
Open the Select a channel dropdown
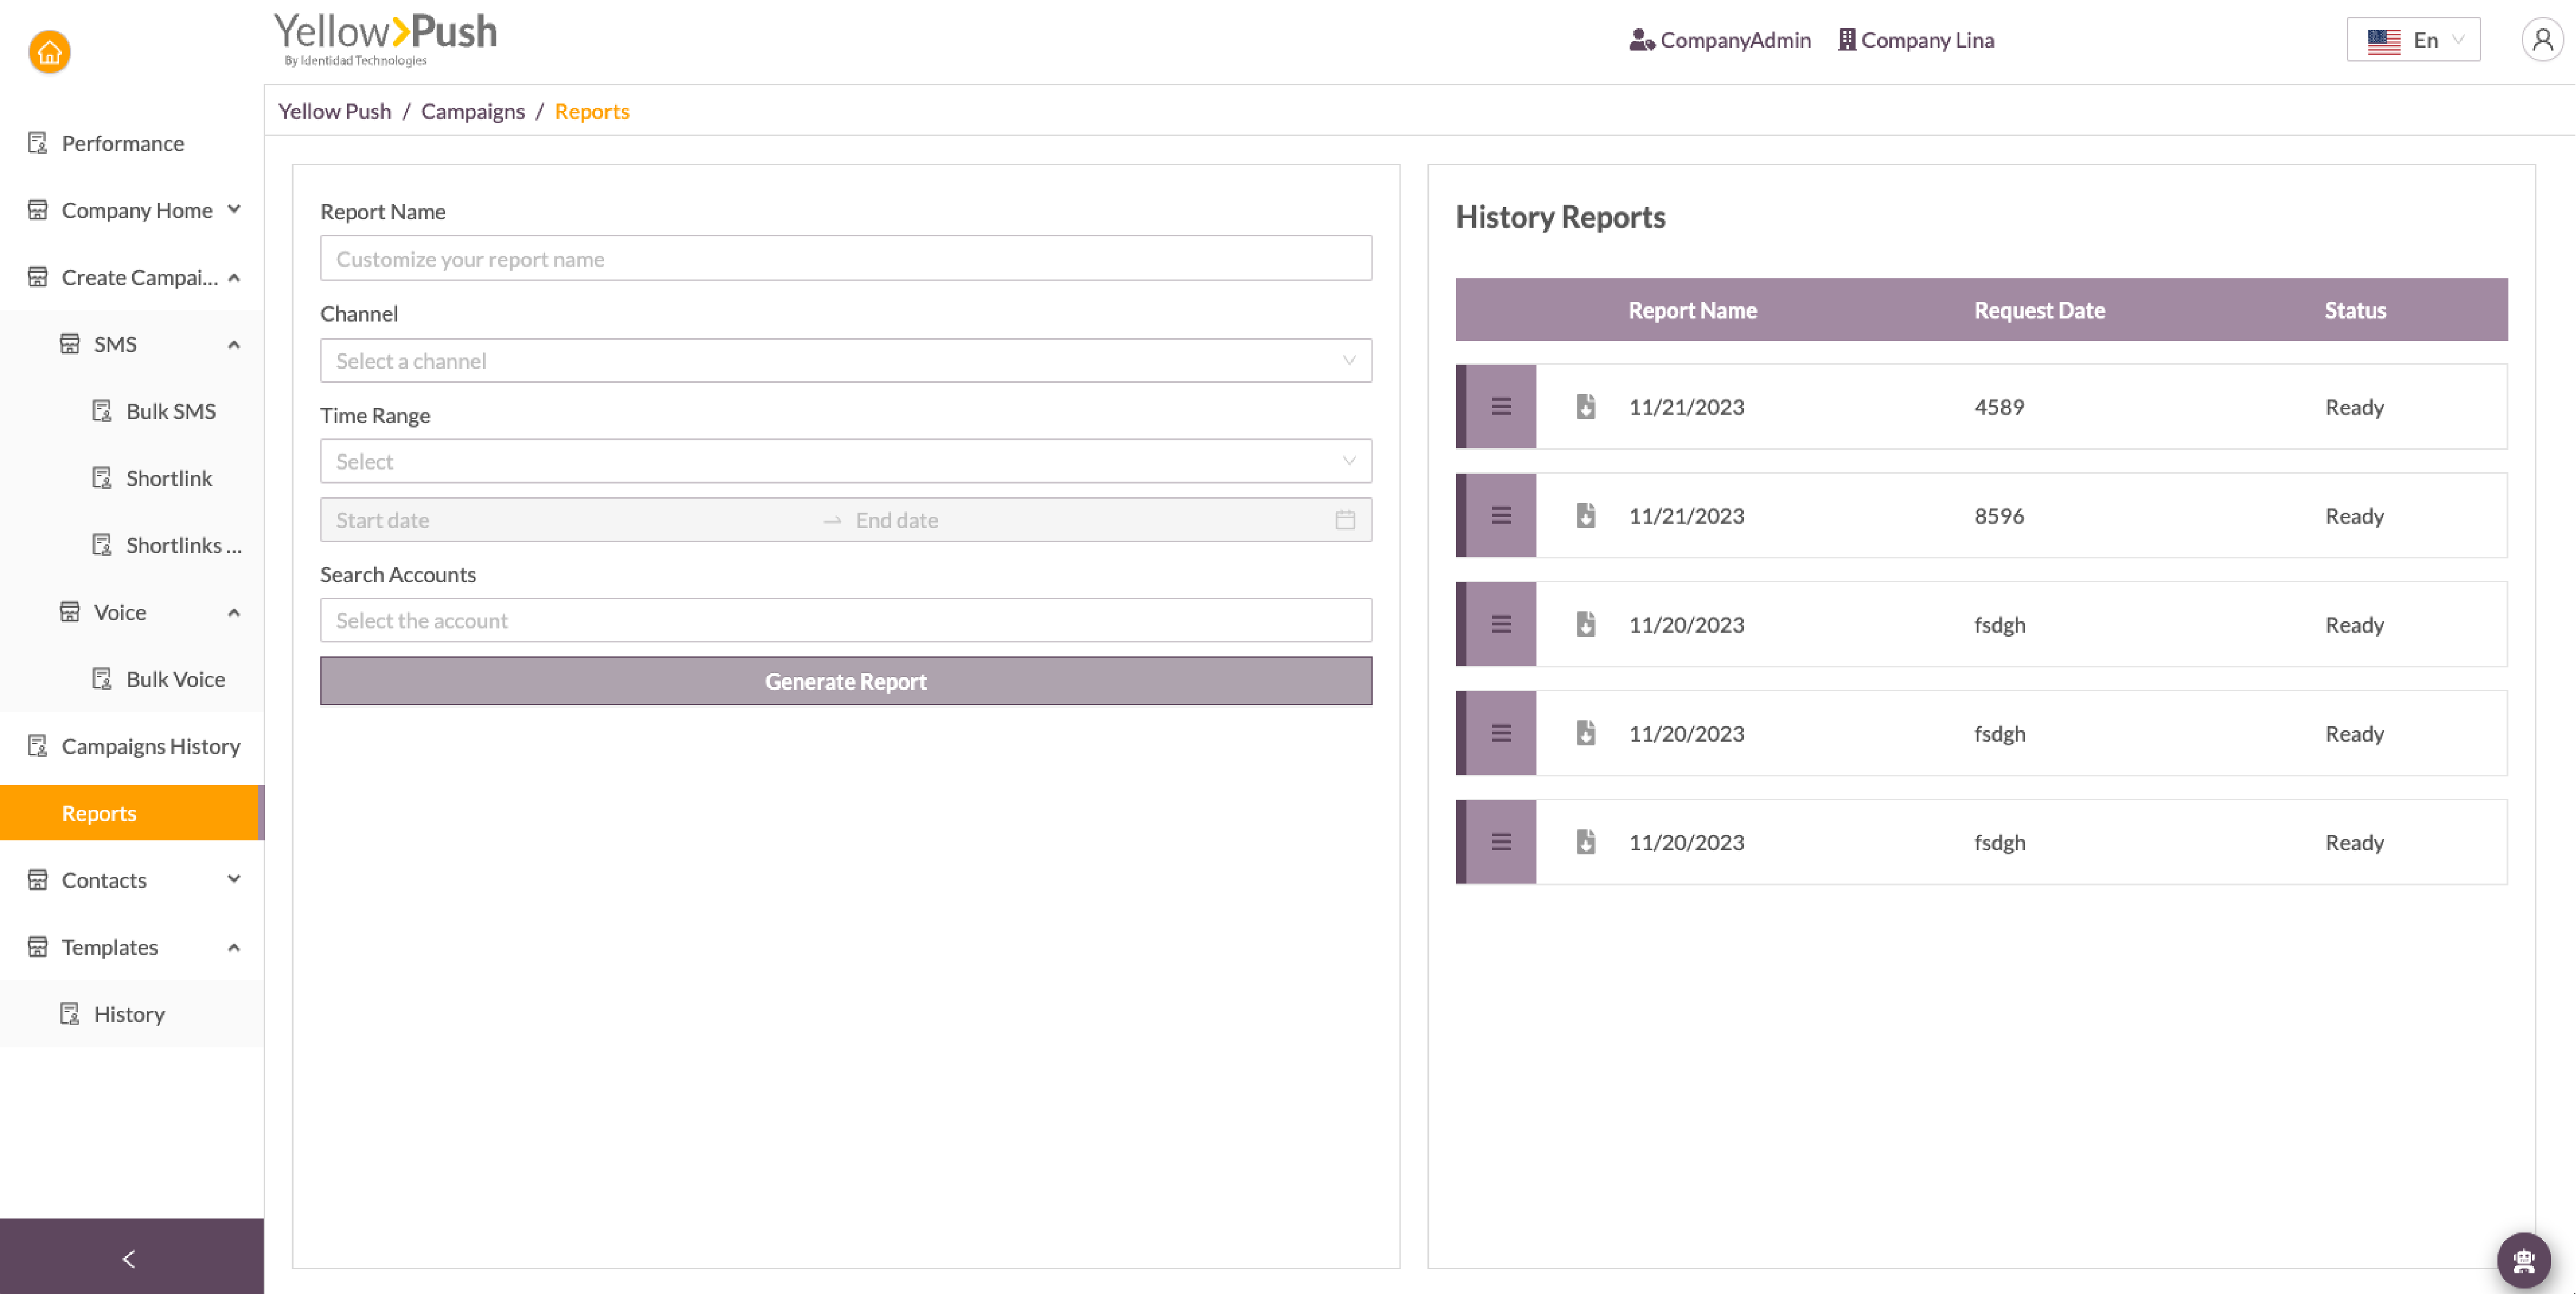point(845,361)
